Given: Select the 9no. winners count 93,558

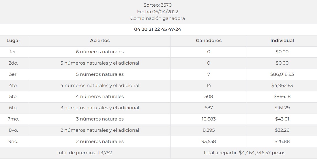Looking at the screenshot, I should pos(209,142).
